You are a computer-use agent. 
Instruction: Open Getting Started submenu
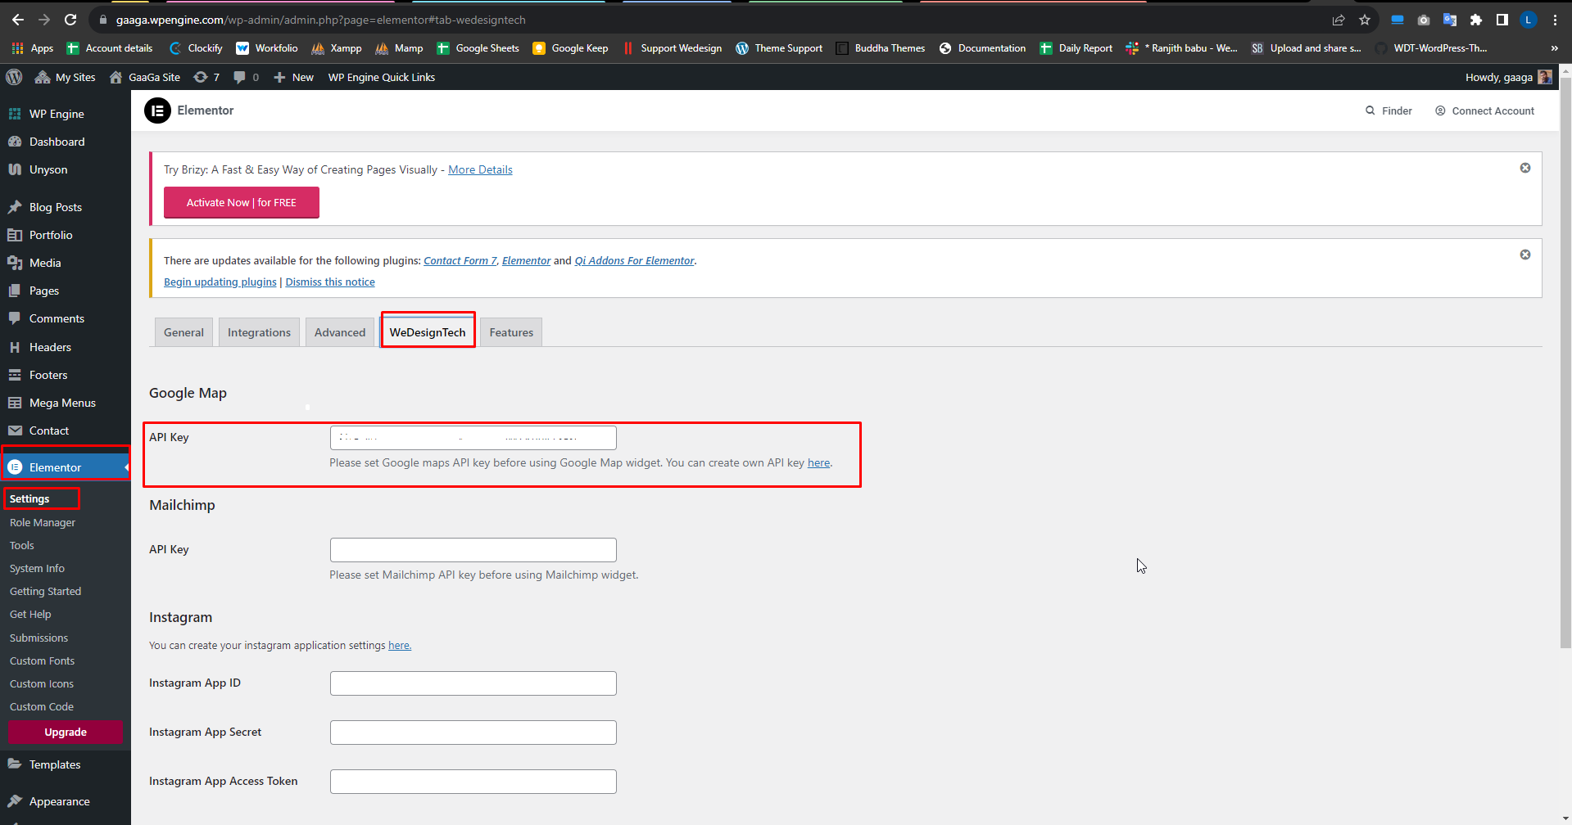(45, 591)
